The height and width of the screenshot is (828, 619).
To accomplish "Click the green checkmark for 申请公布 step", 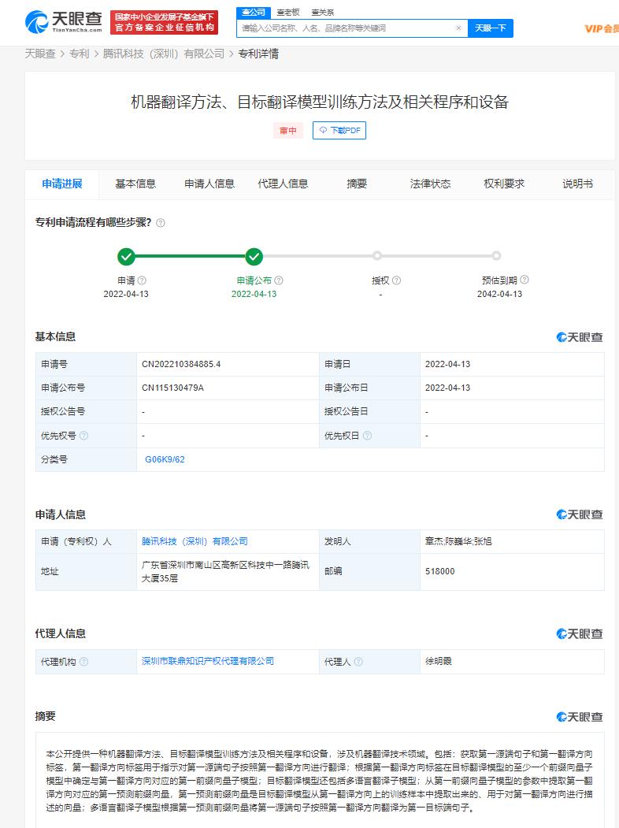I will (x=254, y=257).
